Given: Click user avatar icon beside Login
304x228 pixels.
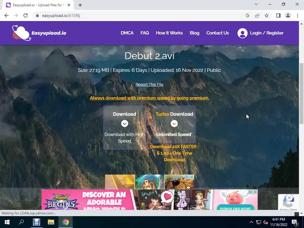Looking at the screenshot, I should click(242, 33).
